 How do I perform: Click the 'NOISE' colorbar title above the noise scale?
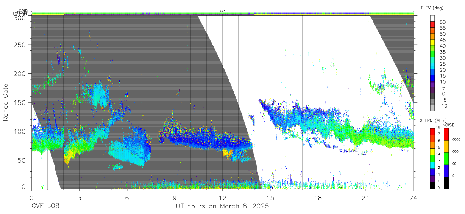pos(448,125)
